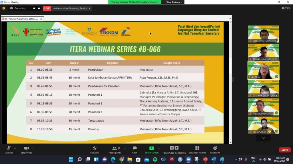Select Thesa Kemmy_PGE video thumbnail
The width and height of the screenshot is (293, 164).
point(264,107)
